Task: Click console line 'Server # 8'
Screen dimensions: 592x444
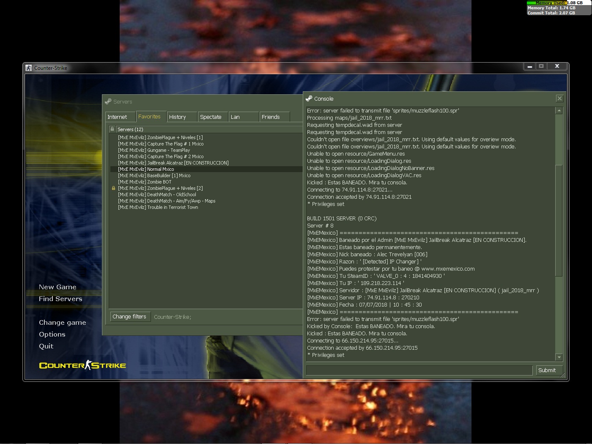Action: [320, 225]
